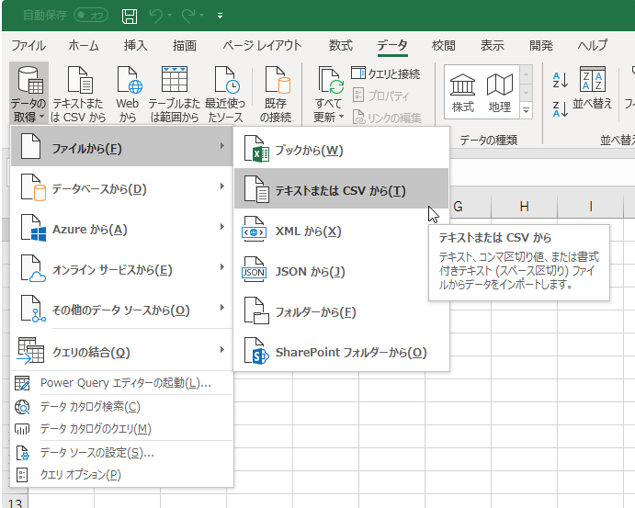This screenshot has height=508, width=635.
Task: Click the Save floppy disk icon
Action: tap(130, 16)
